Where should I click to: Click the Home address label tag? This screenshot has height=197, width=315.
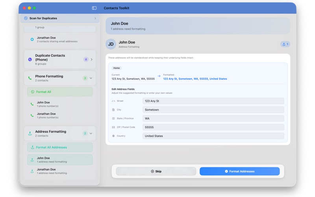(117, 68)
